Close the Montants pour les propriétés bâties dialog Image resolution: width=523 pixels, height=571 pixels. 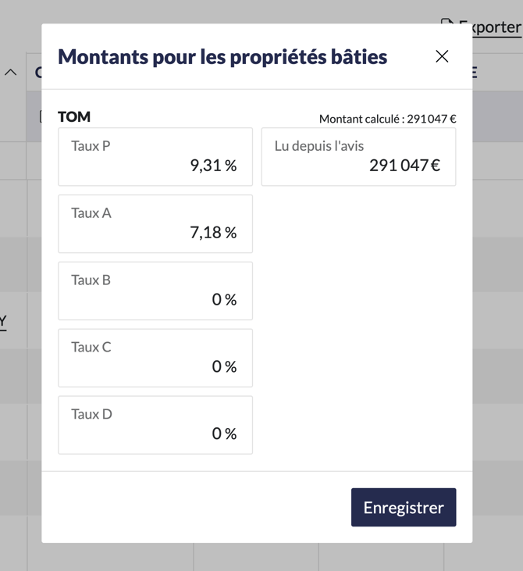pos(442,56)
